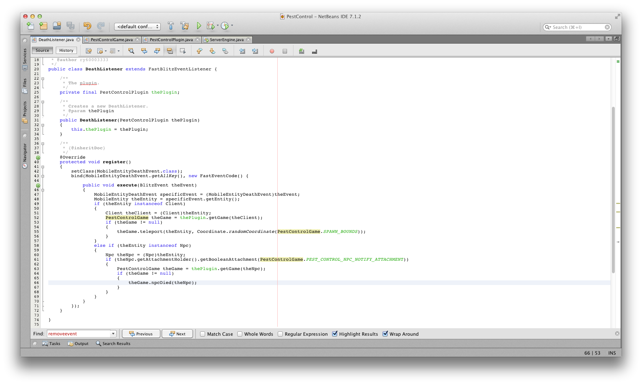Open the Files side panel
The height and width of the screenshot is (385, 642).
[25, 86]
